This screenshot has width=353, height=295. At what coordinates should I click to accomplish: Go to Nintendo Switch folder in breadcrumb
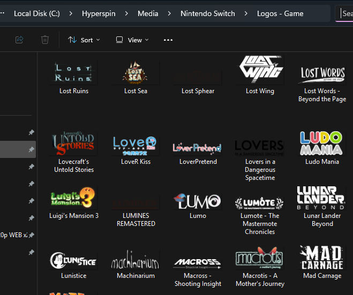(x=207, y=14)
